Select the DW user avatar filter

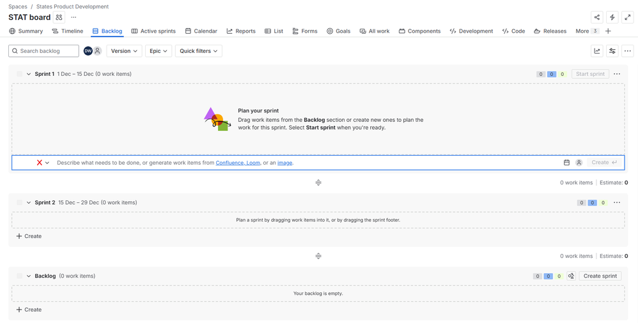pos(88,51)
